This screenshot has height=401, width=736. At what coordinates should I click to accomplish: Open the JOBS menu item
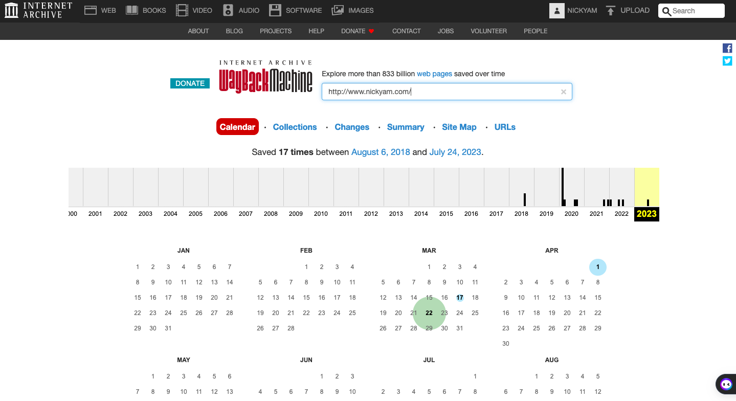click(x=446, y=31)
